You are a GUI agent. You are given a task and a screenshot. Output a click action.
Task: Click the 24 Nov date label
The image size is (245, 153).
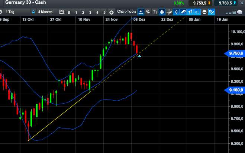[x=112, y=20]
